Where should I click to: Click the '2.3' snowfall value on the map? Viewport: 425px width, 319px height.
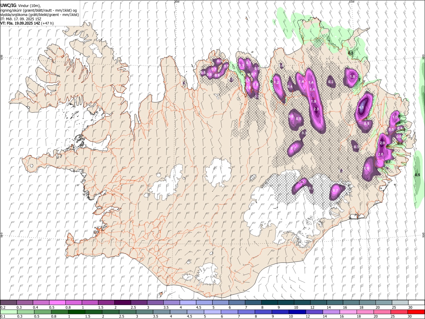316,109
